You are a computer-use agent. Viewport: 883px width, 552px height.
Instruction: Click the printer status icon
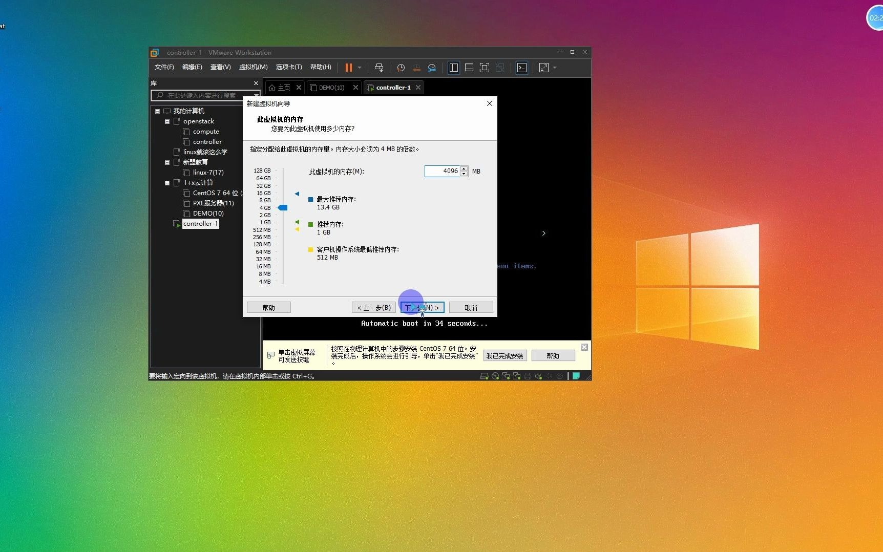pos(528,376)
